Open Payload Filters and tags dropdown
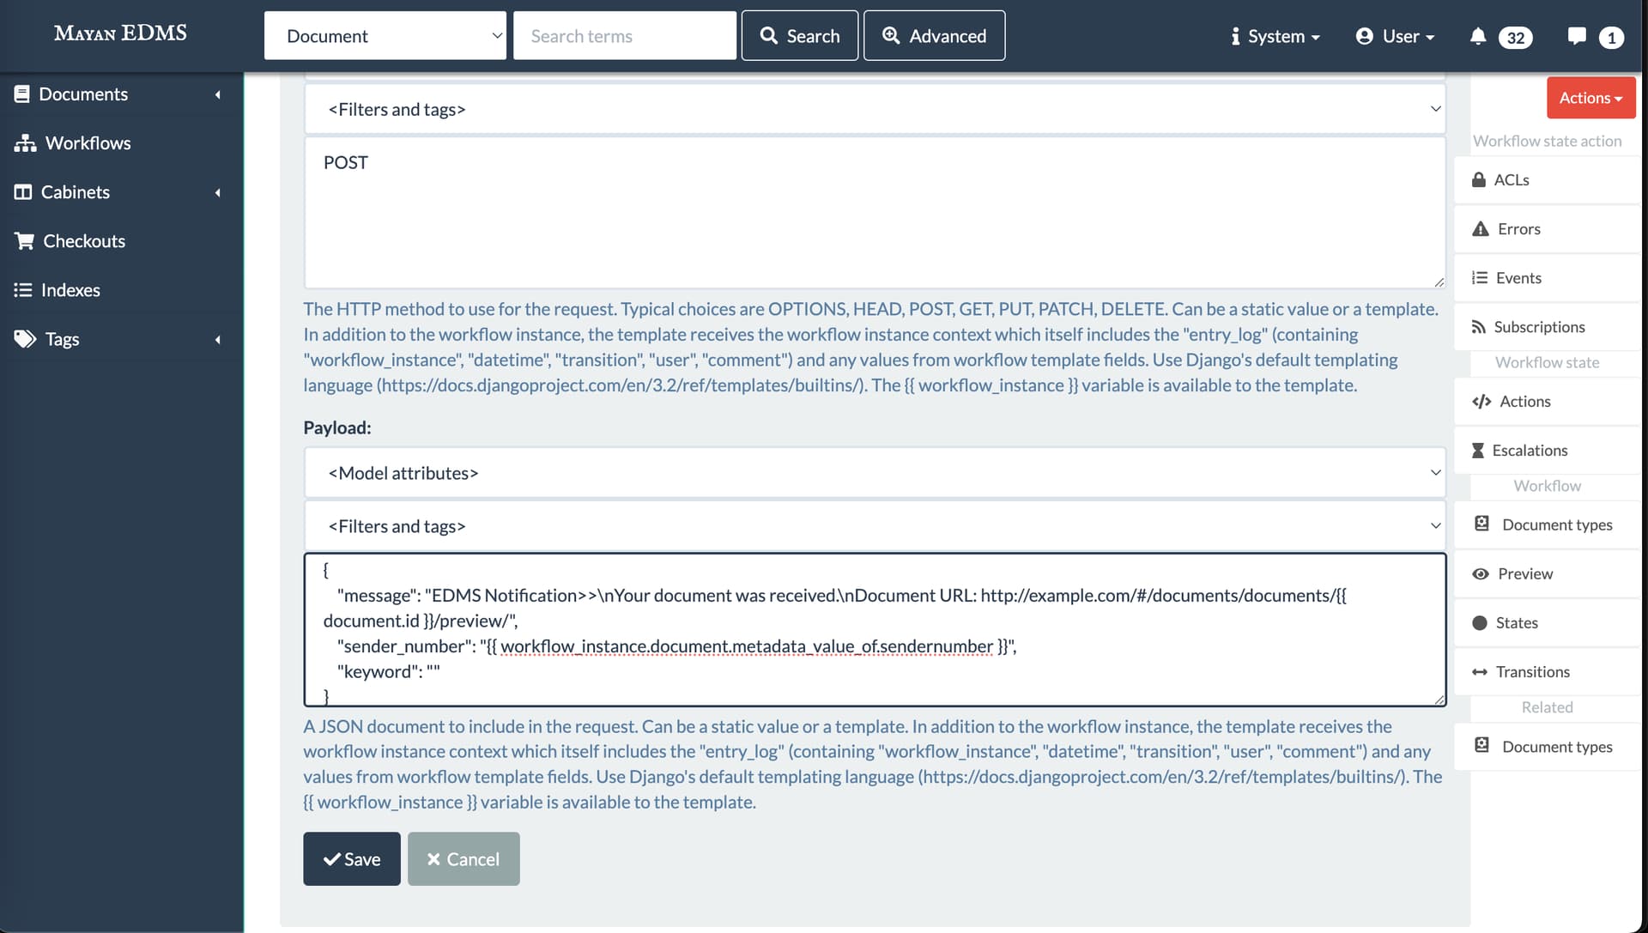1648x933 pixels. 875,526
